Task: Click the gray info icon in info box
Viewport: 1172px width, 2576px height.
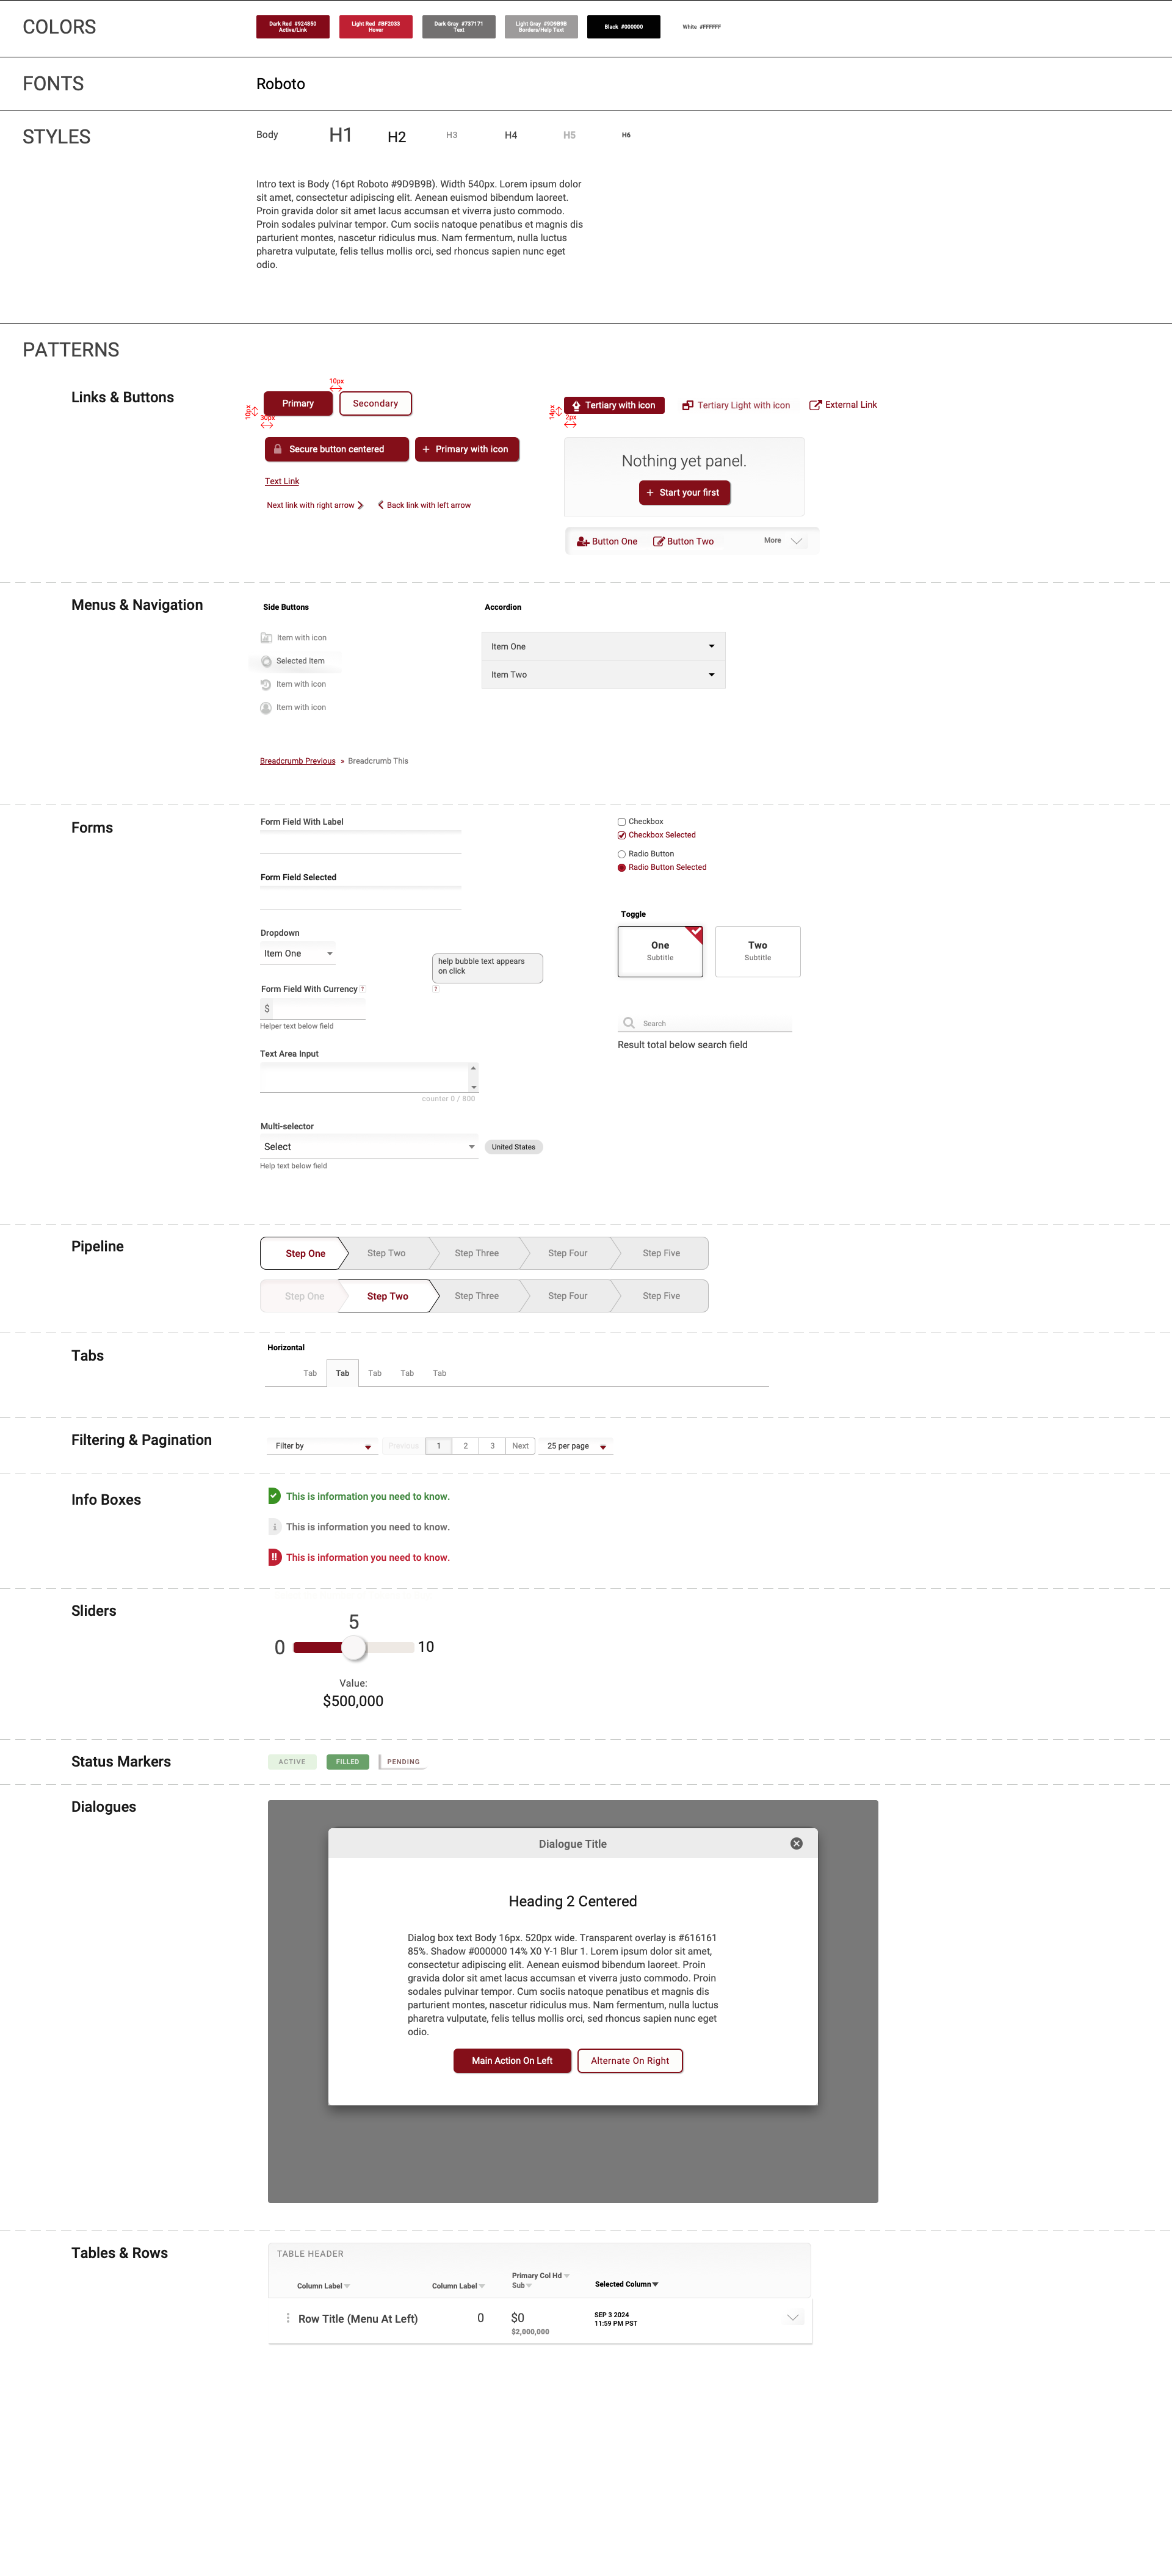Action: (275, 1527)
